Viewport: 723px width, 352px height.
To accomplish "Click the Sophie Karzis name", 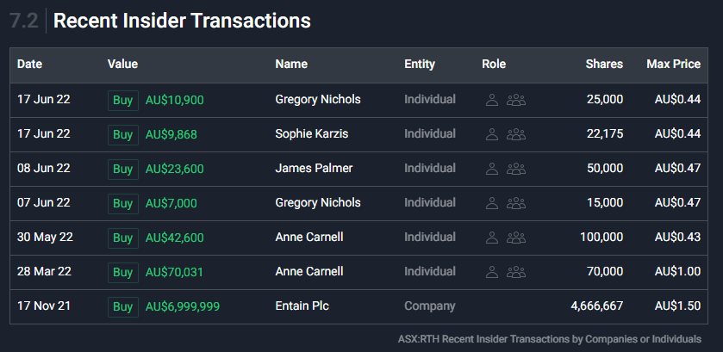I will 311,134.
